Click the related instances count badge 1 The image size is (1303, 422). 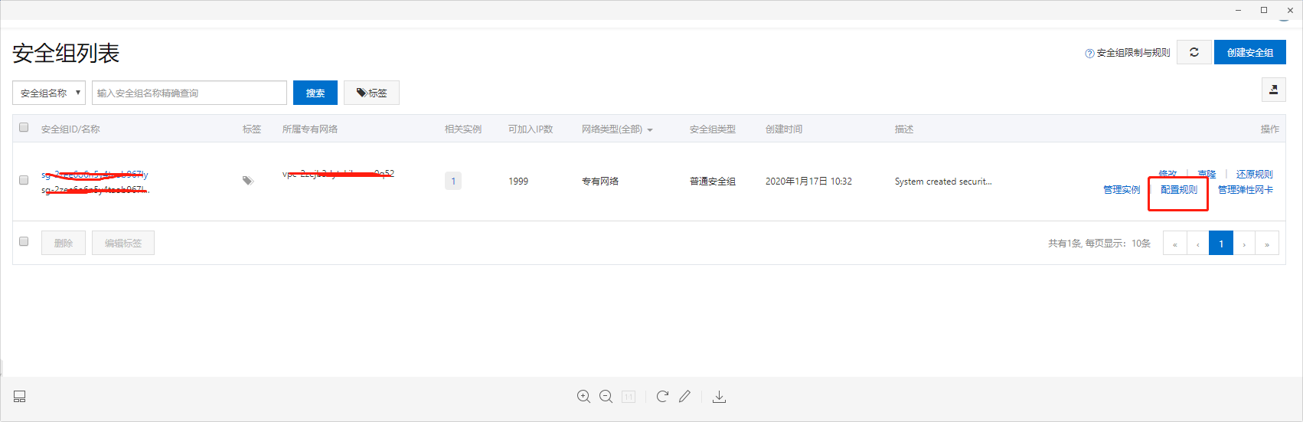pyautogui.click(x=453, y=181)
